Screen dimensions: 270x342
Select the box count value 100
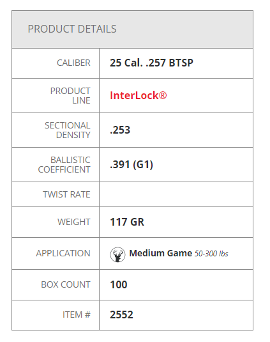coord(119,284)
